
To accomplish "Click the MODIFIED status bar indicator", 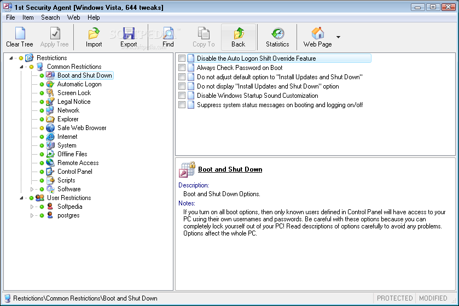I will point(433,298).
